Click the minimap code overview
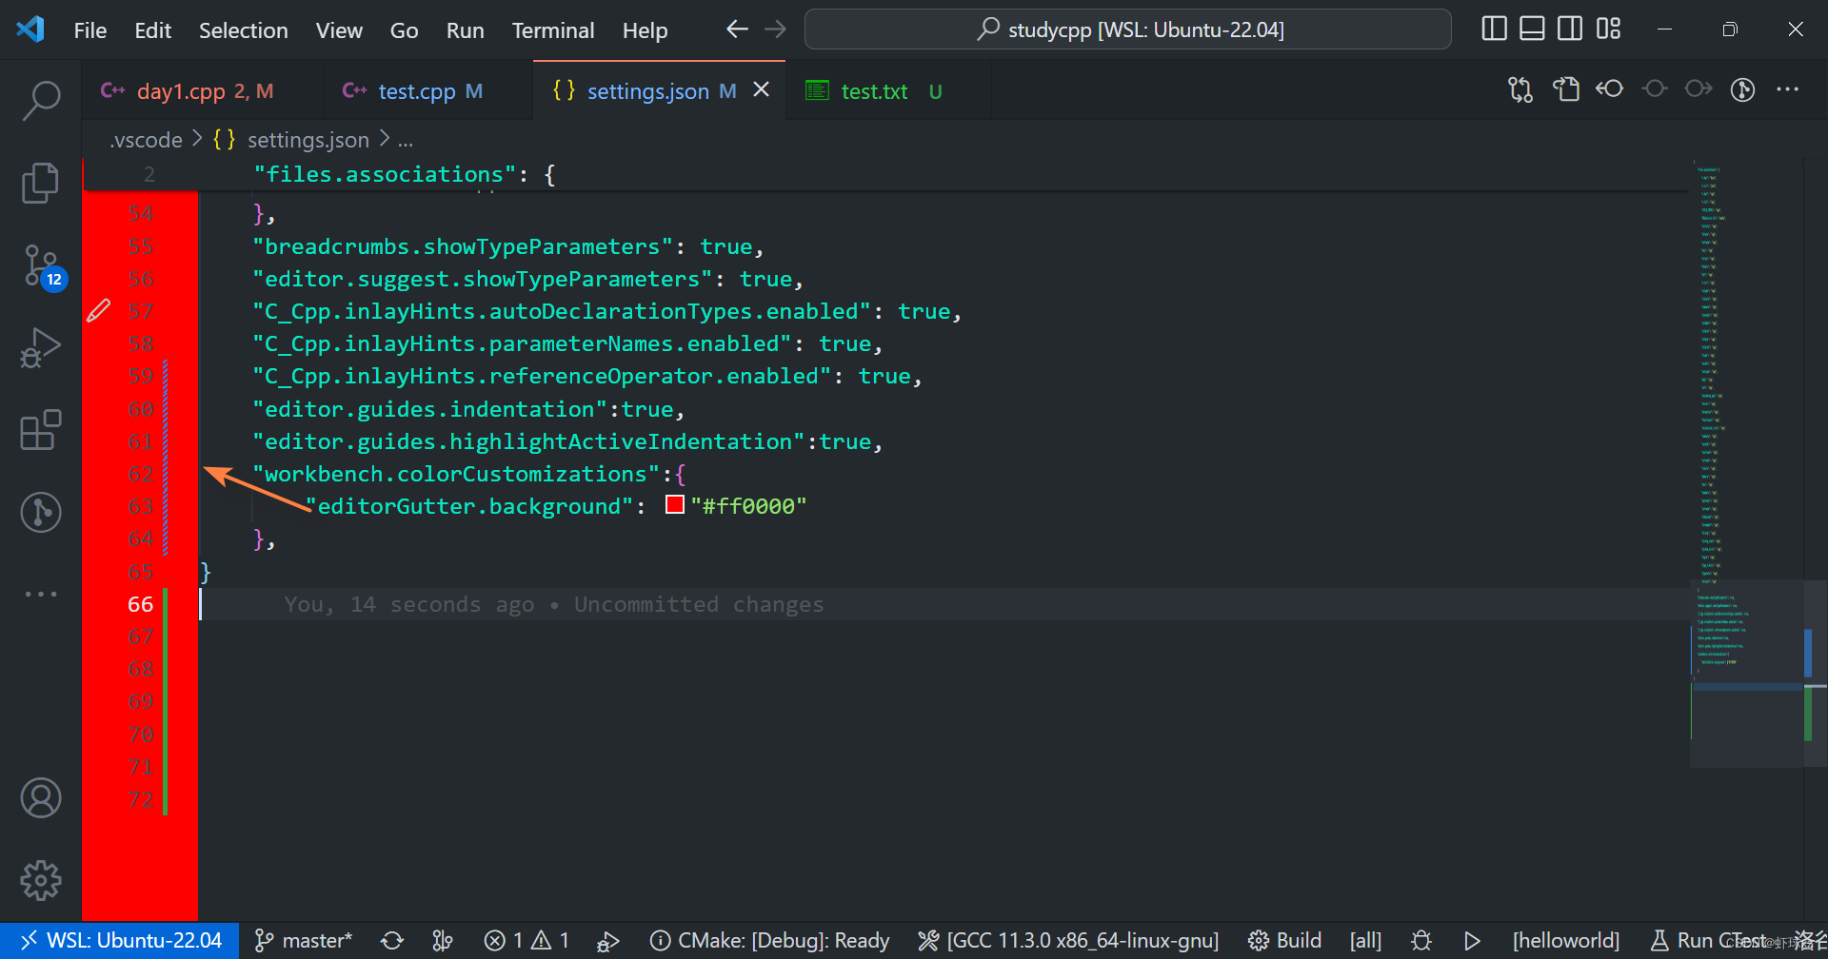1828x959 pixels. 1746,462
